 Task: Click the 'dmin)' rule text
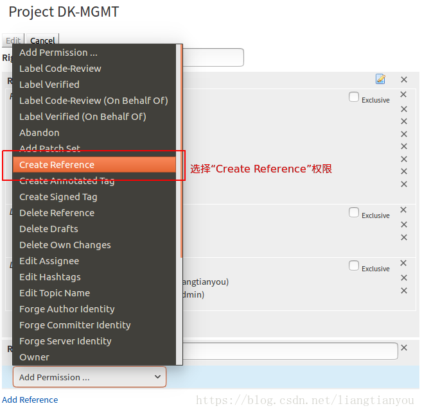193,294
